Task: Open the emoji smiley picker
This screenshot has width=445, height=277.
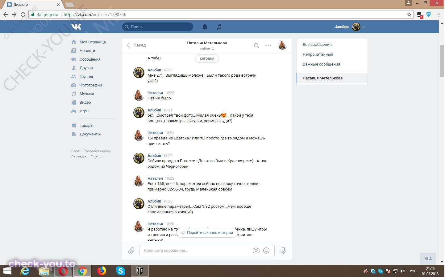Action: coord(266,251)
